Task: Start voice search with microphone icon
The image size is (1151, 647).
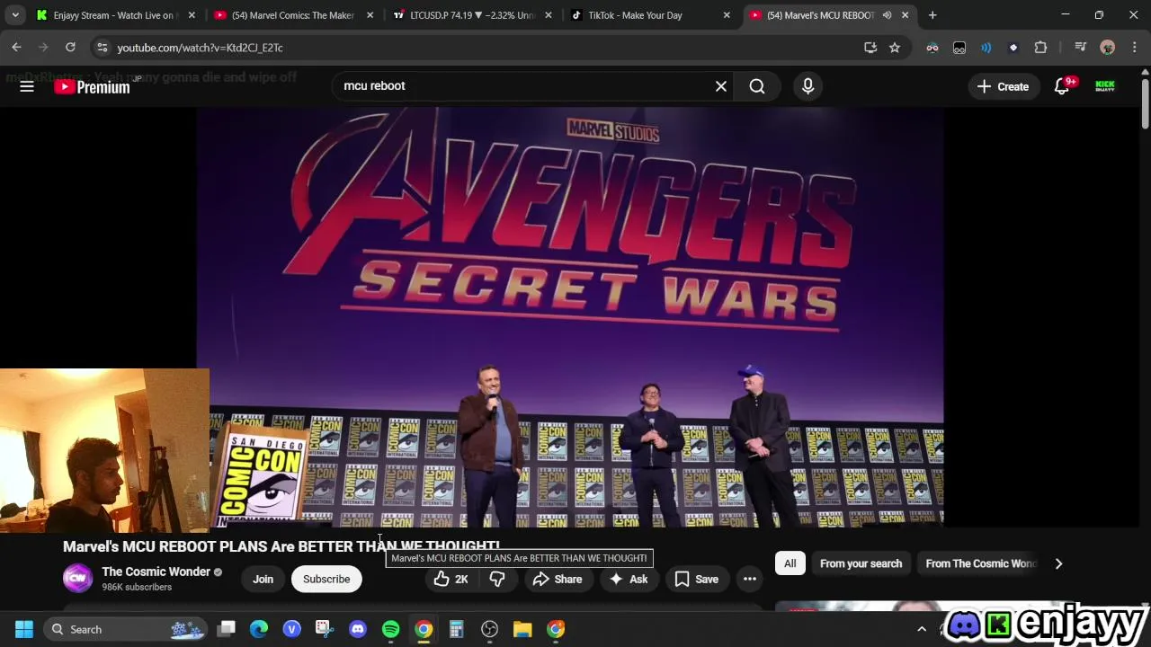Action: pyautogui.click(x=807, y=86)
